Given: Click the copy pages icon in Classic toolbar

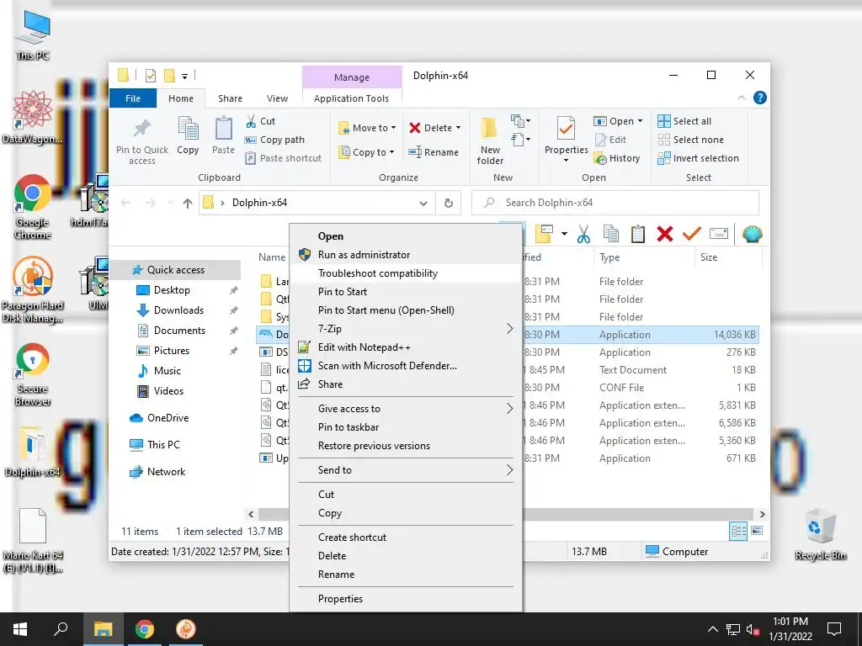Looking at the screenshot, I should 611,234.
